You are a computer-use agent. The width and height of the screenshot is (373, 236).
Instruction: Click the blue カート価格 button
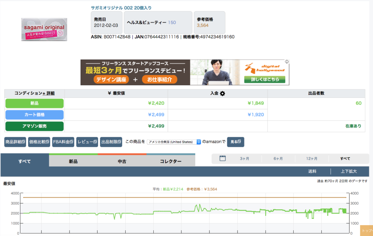(35, 115)
